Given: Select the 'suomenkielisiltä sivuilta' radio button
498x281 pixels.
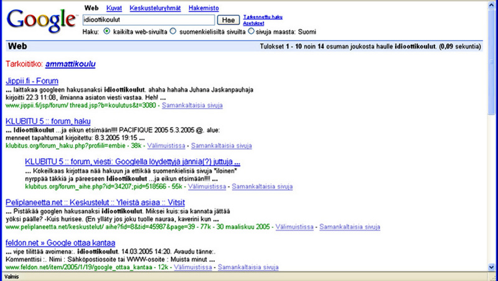Looking at the screenshot, I should 173,31.
